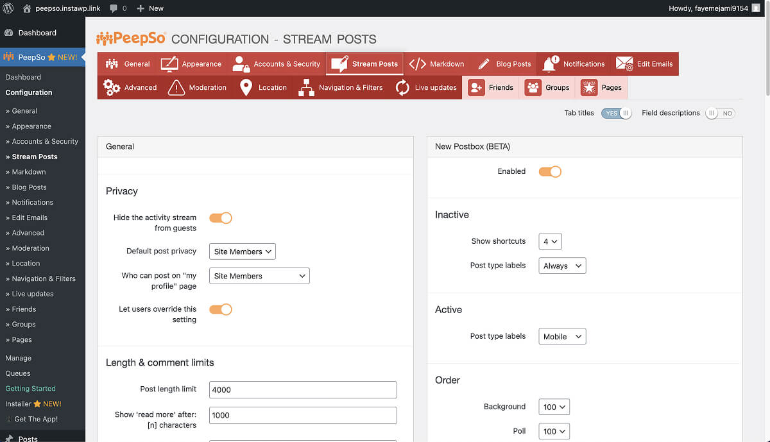The image size is (770, 442).
Task: Click the Location pin icon
Action: coord(246,87)
